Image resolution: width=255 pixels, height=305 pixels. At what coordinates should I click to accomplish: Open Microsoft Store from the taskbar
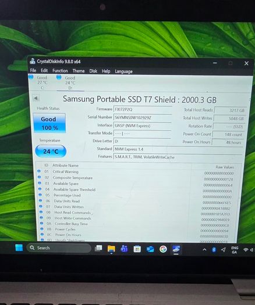click(x=137, y=249)
